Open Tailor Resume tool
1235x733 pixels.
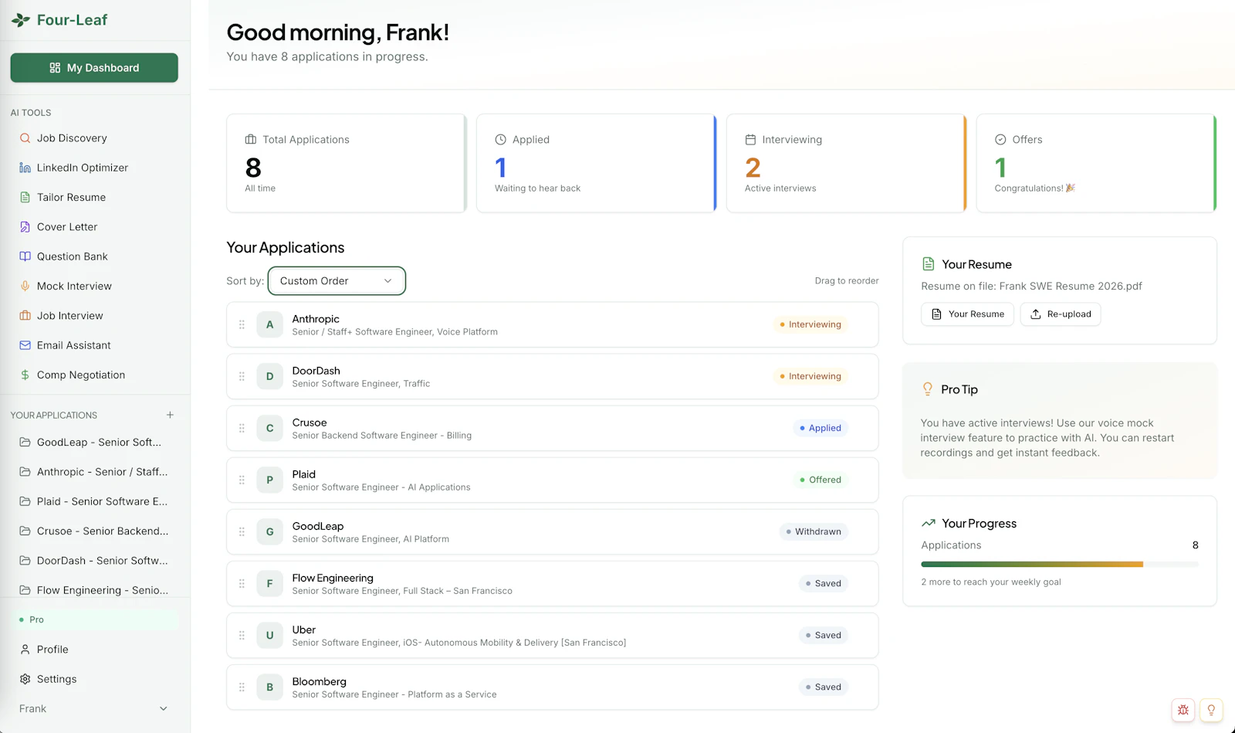[94, 197]
